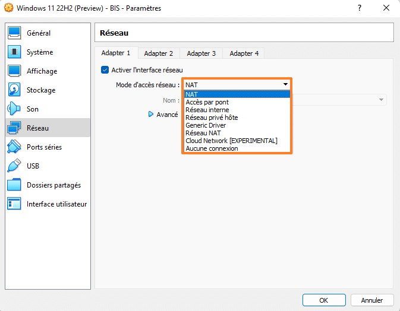Click the Affichage monitor icon
This screenshot has width=400, height=311.
14,71
